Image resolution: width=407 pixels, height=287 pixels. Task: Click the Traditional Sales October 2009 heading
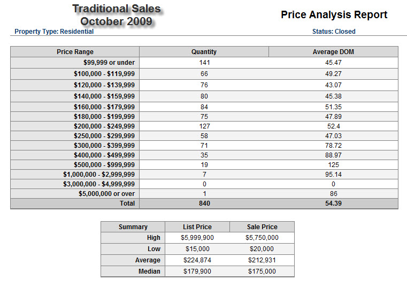pyautogui.click(x=116, y=15)
